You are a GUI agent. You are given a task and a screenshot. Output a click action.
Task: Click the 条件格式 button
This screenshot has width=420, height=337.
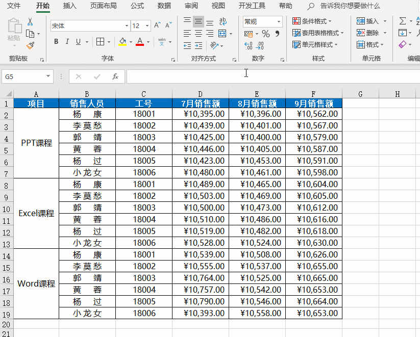coord(312,21)
